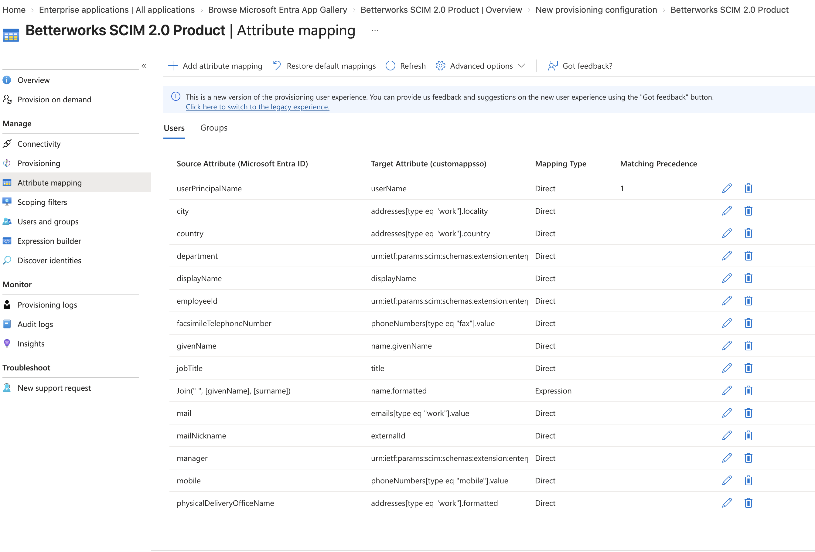Delete the mail attribute mapping
Screen dimensions: 815x552
pos(748,413)
